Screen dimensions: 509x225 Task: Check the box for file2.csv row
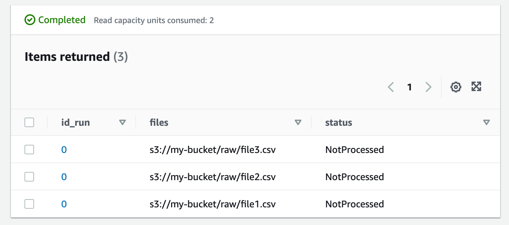click(29, 177)
